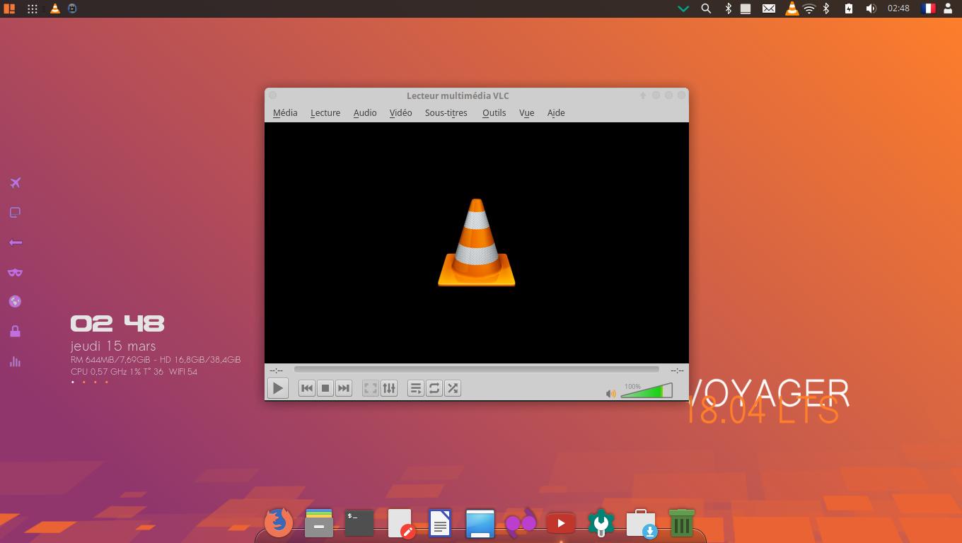The image size is (962, 543).
Task: Click the screen window icon in the sidebar
Action: click(15, 213)
